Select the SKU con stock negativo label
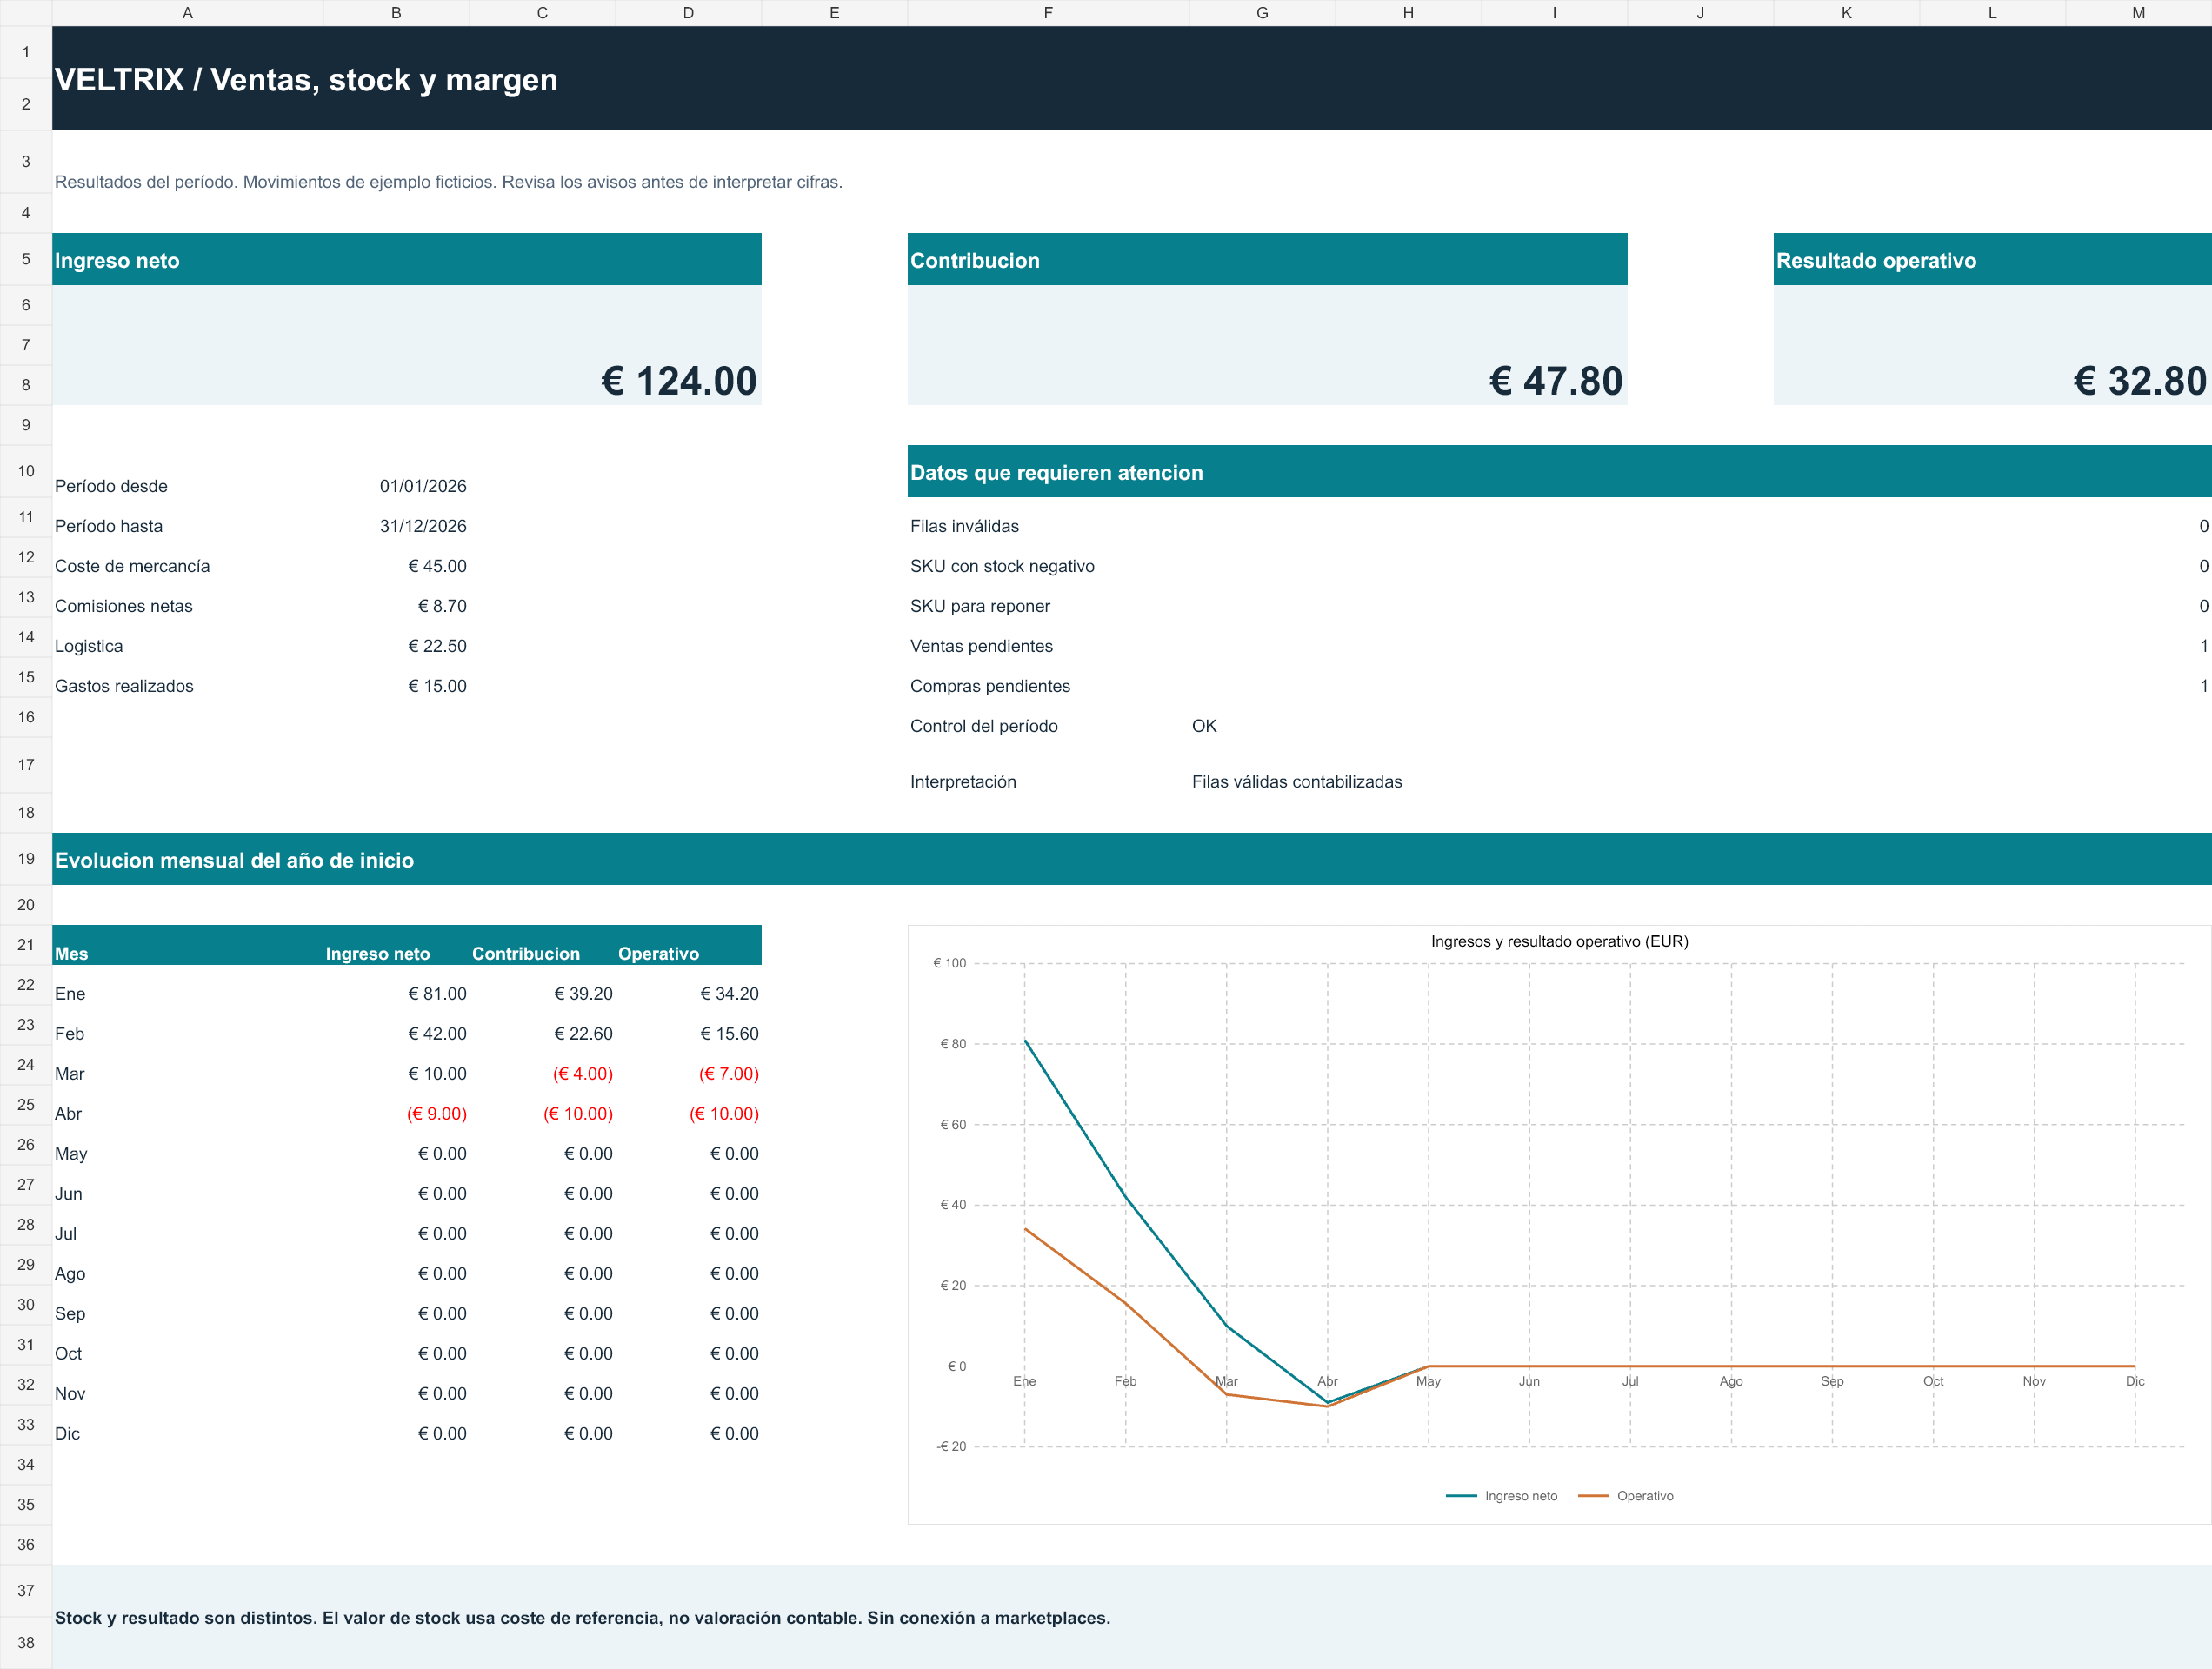The width and height of the screenshot is (2212, 1669). [1002, 566]
